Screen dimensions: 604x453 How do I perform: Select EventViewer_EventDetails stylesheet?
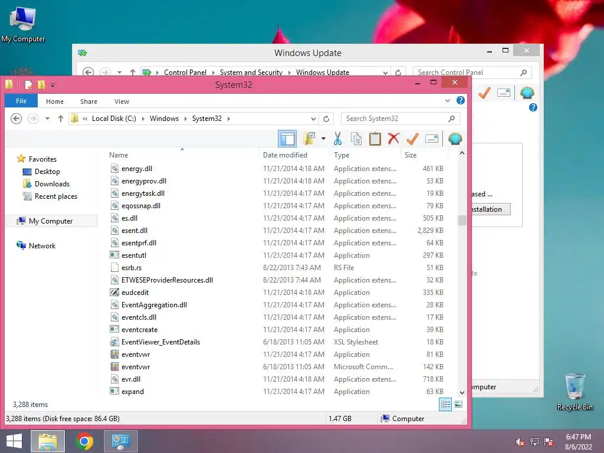[x=160, y=342]
